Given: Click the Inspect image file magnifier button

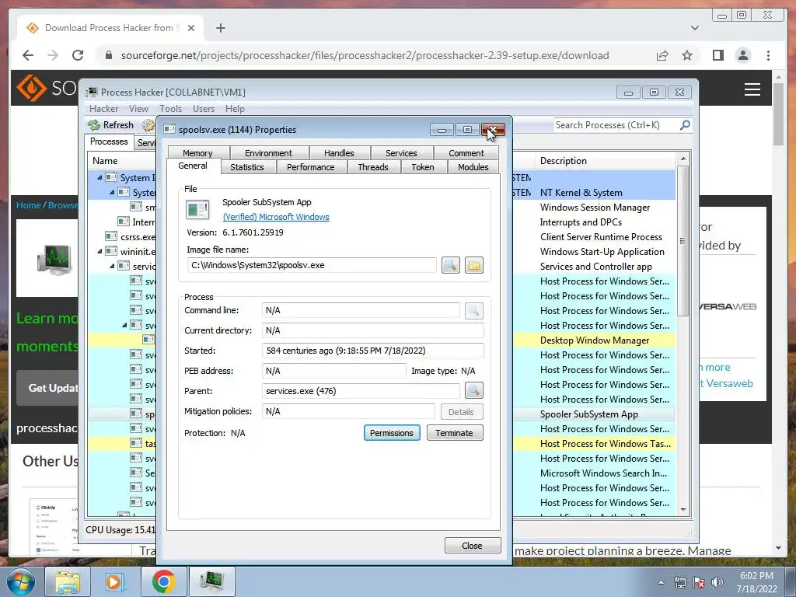Looking at the screenshot, I should point(450,265).
